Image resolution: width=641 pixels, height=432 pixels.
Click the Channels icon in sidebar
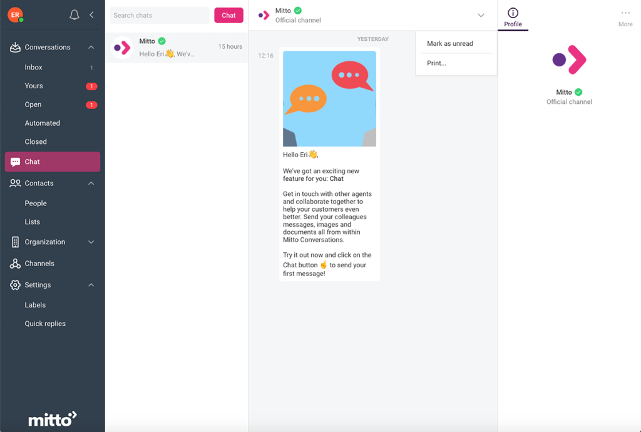coord(15,264)
